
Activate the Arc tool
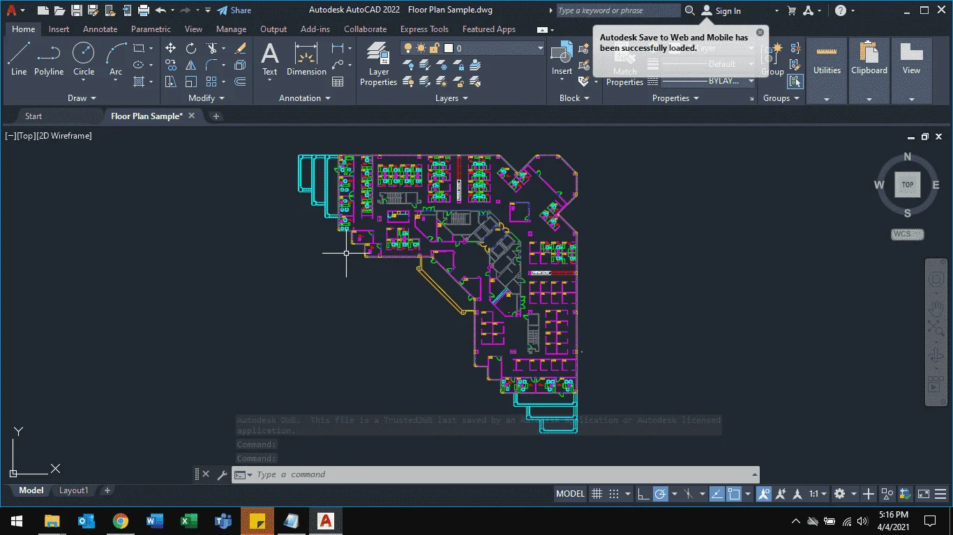coord(116,58)
